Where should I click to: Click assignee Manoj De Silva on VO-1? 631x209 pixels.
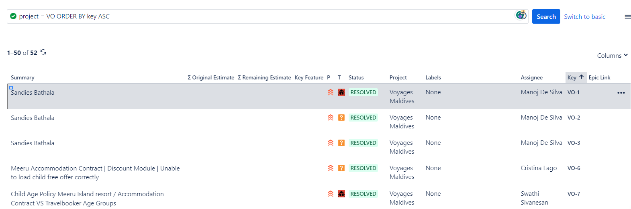541,92
